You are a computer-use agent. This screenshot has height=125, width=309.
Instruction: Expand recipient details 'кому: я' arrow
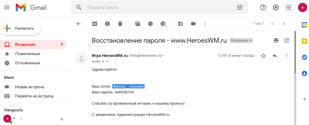pyautogui.click(x=107, y=62)
